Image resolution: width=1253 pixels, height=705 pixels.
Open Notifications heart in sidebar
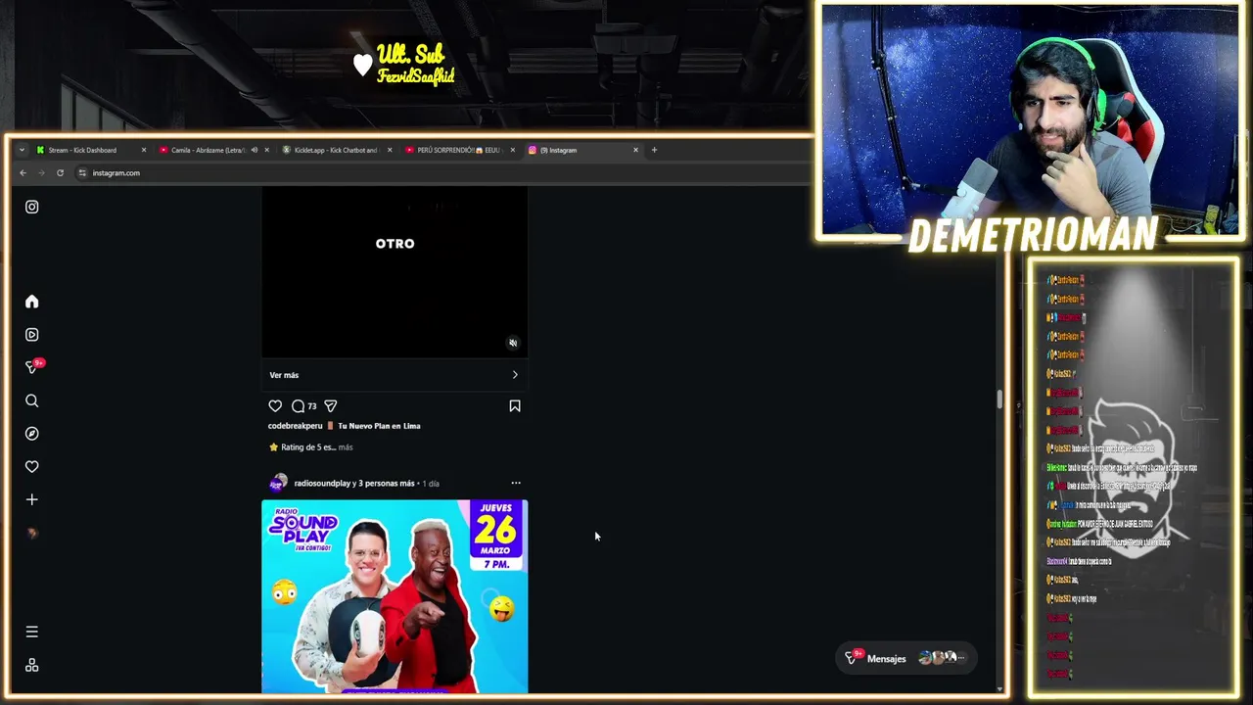(31, 467)
